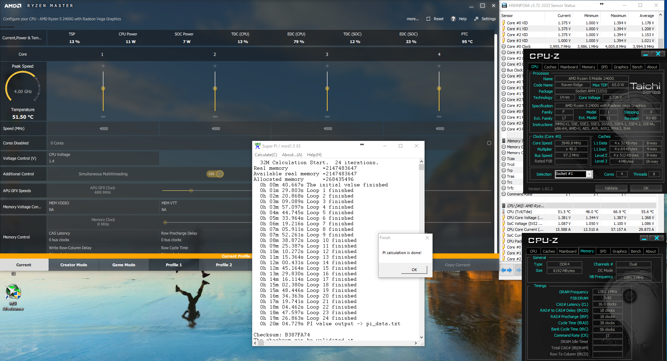This screenshot has width=667, height=361.
Task: Click Super PI log scroll-up arrow
Action: point(421,161)
